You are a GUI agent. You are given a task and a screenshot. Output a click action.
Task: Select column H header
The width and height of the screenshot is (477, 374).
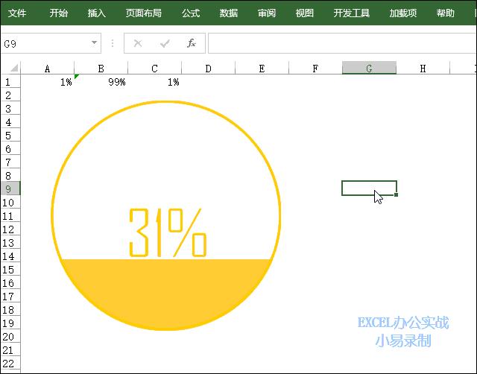tap(423, 69)
